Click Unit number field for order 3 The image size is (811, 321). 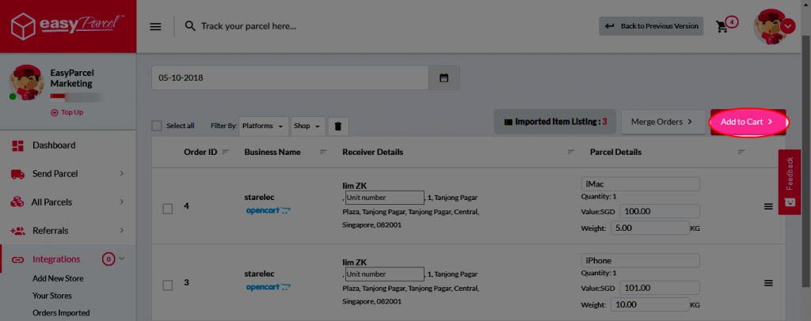(385, 274)
